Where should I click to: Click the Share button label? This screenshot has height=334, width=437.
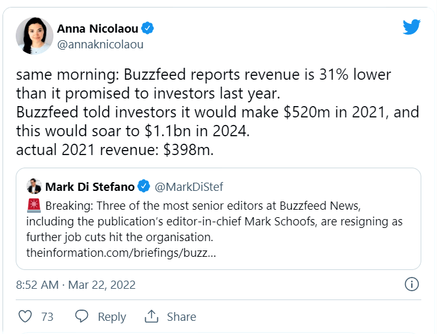point(182,317)
